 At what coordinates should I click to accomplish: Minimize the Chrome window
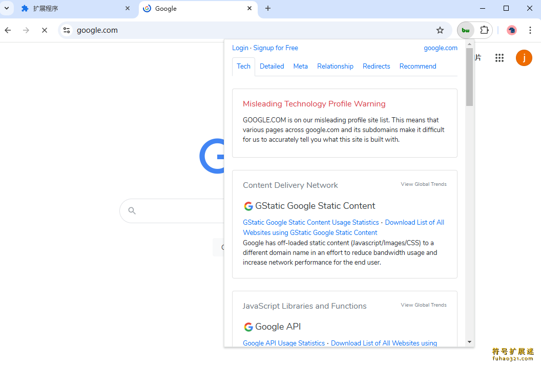click(x=483, y=8)
